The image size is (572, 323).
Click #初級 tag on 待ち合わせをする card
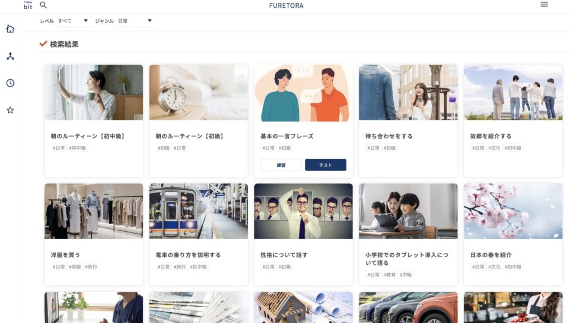pos(389,148)
